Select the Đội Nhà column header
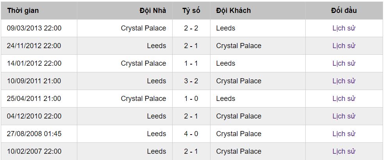Image resolution: width=385 pixels, height=160 pixels. click(x=152, y=11)
